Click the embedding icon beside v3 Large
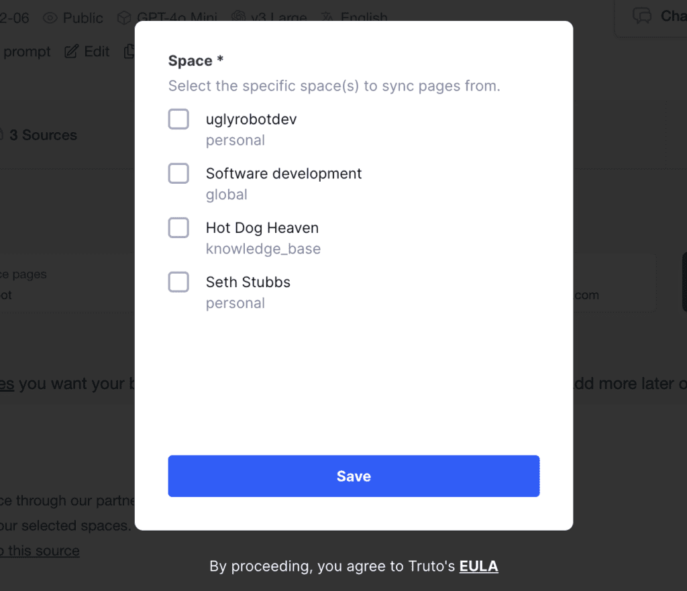This screenshot has width=687, height=591. (239, 17)
